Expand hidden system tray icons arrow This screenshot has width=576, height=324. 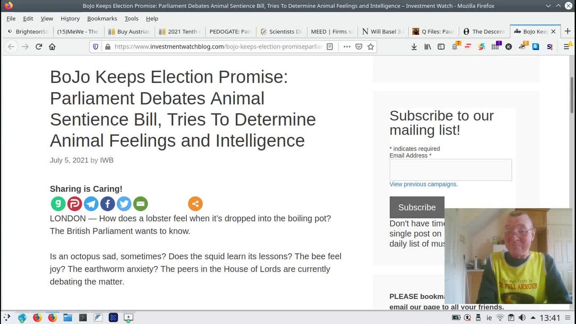click(x=533, y=318)
